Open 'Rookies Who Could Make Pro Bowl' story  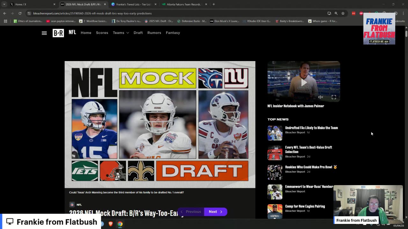pyautogui.click(x=311, y=167)
